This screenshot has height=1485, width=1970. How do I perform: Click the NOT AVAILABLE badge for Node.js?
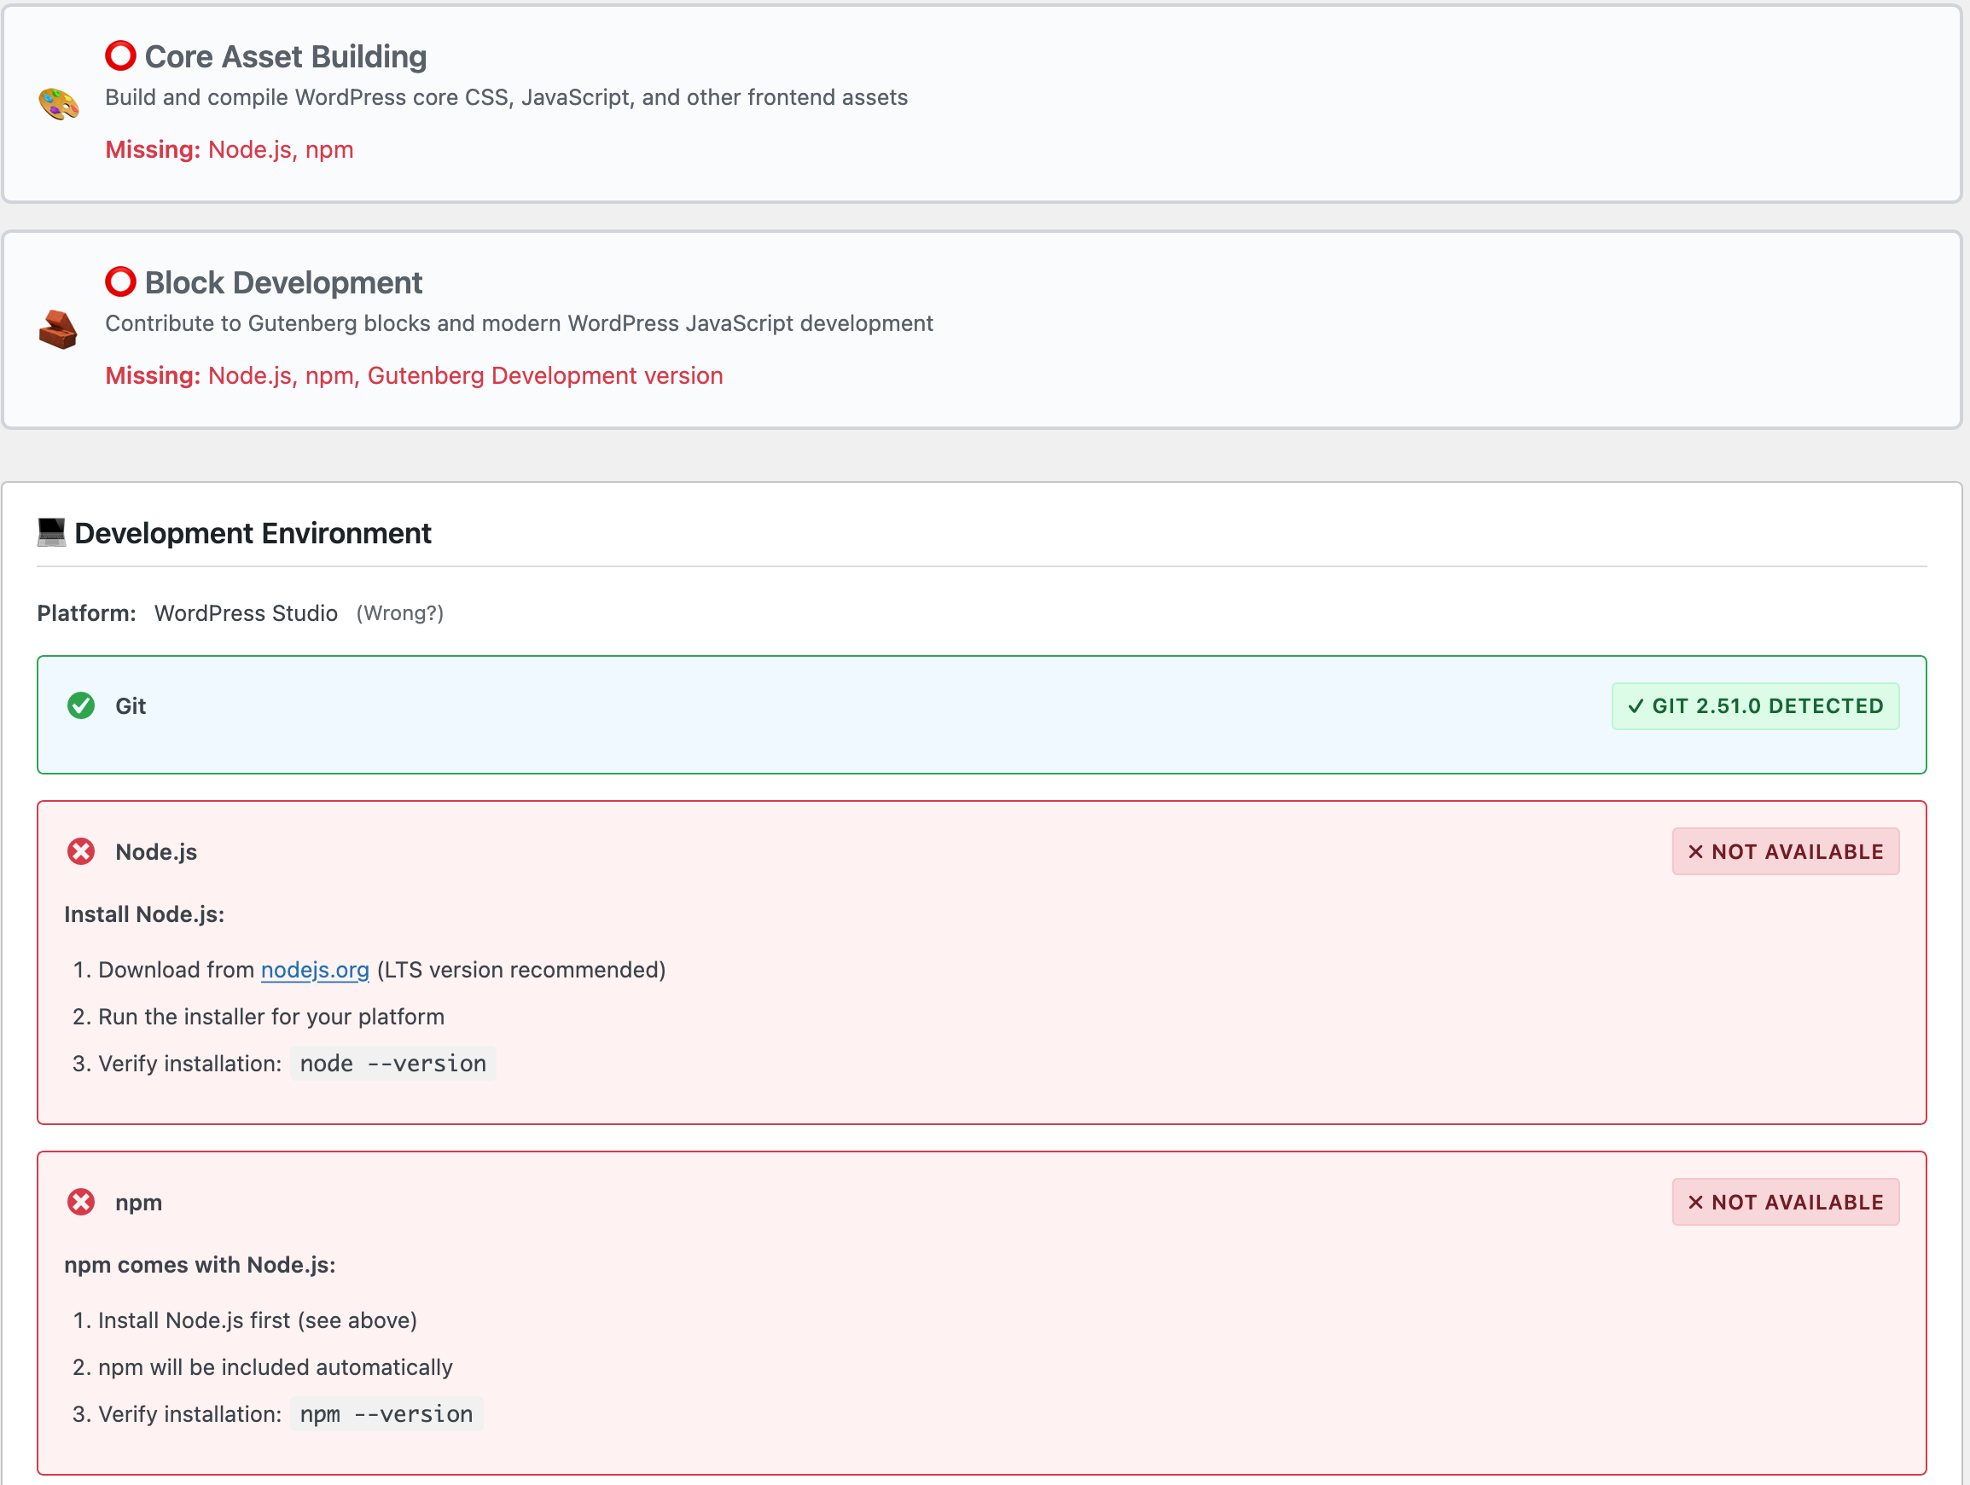[x=1786, y=852]
